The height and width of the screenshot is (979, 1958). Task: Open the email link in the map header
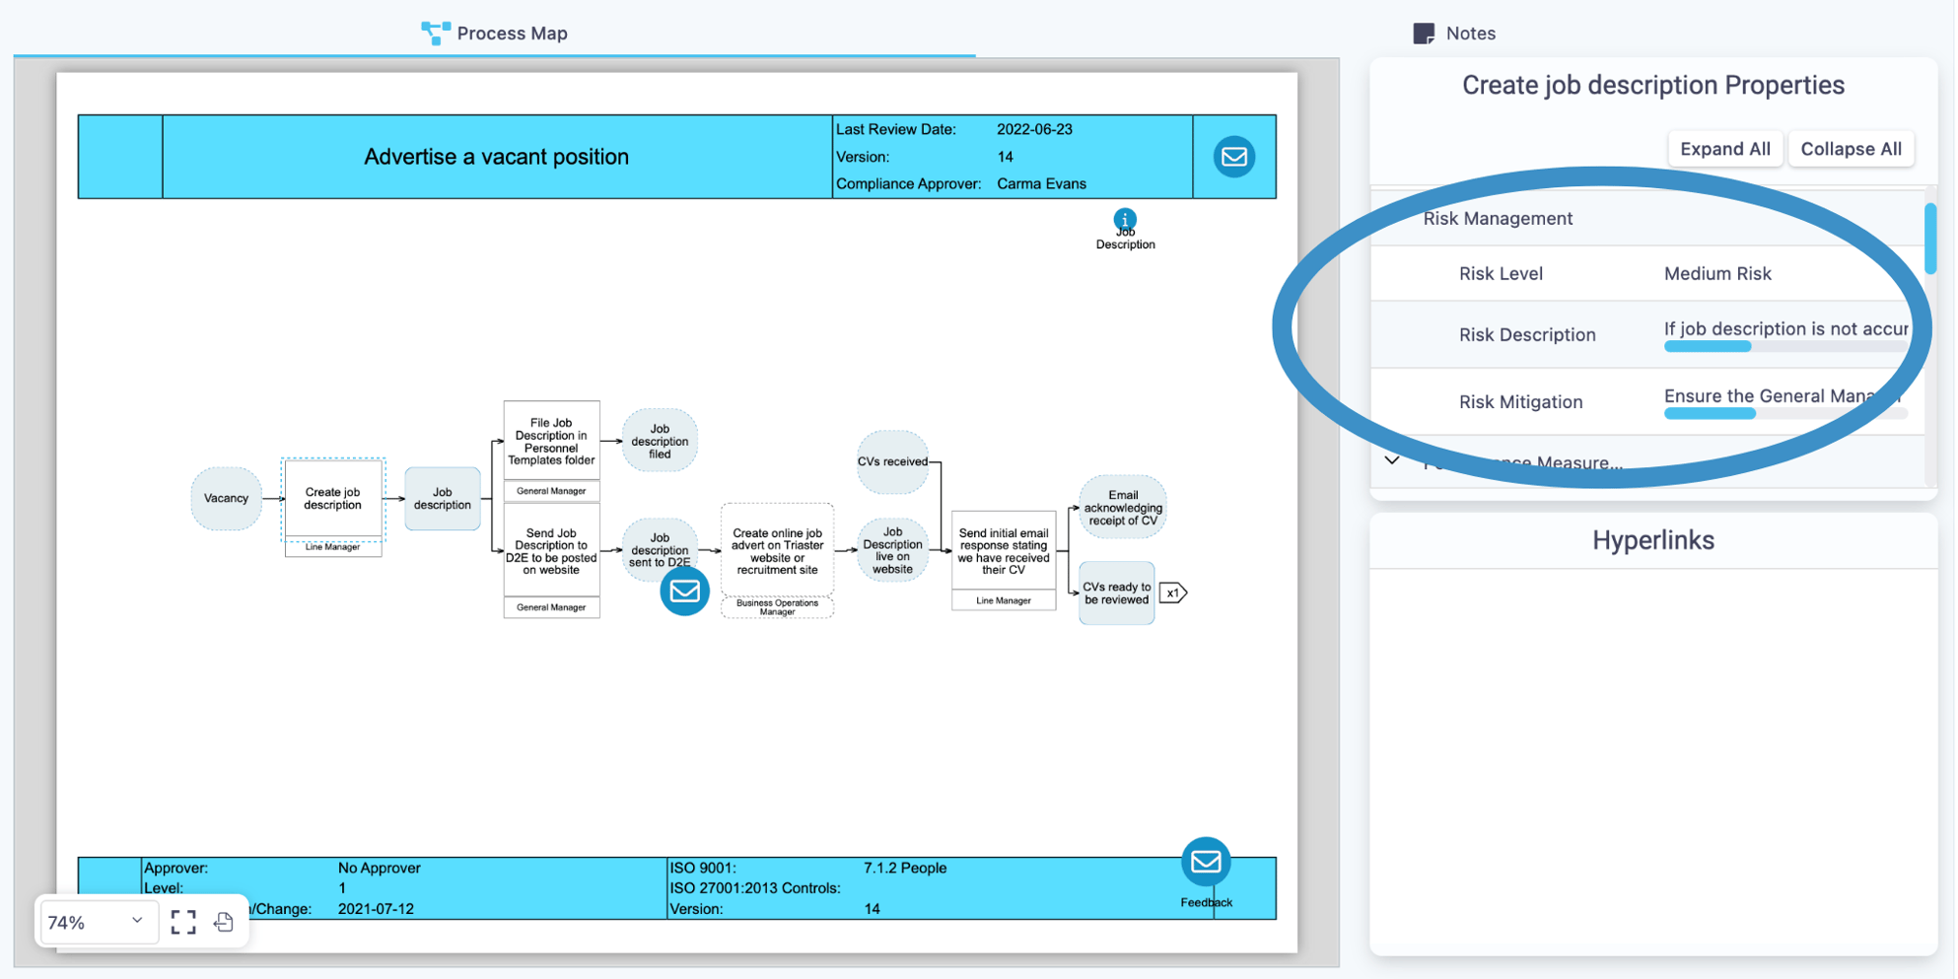(1234, 156)
